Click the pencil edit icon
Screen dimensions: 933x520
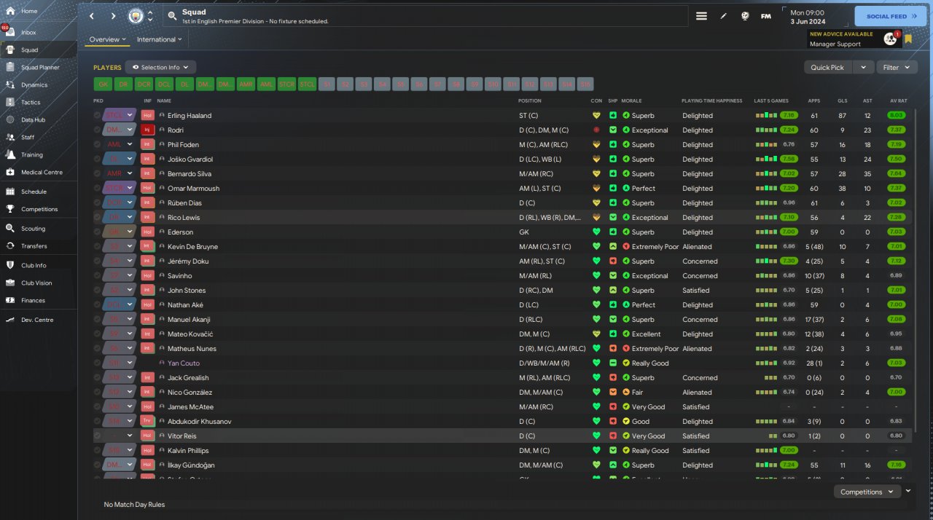point(723,16)
